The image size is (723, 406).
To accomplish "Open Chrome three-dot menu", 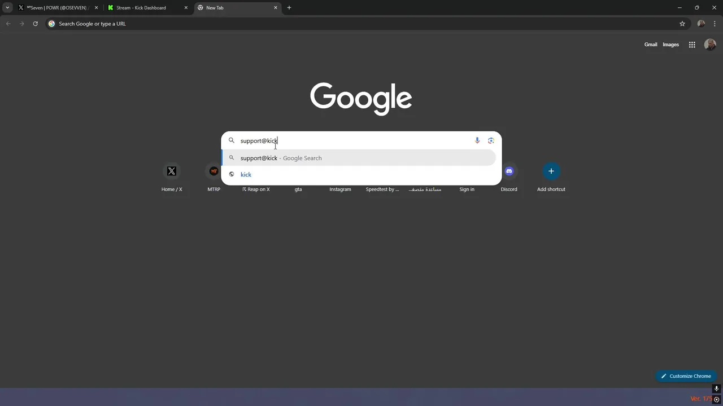I will click(715, 24).
